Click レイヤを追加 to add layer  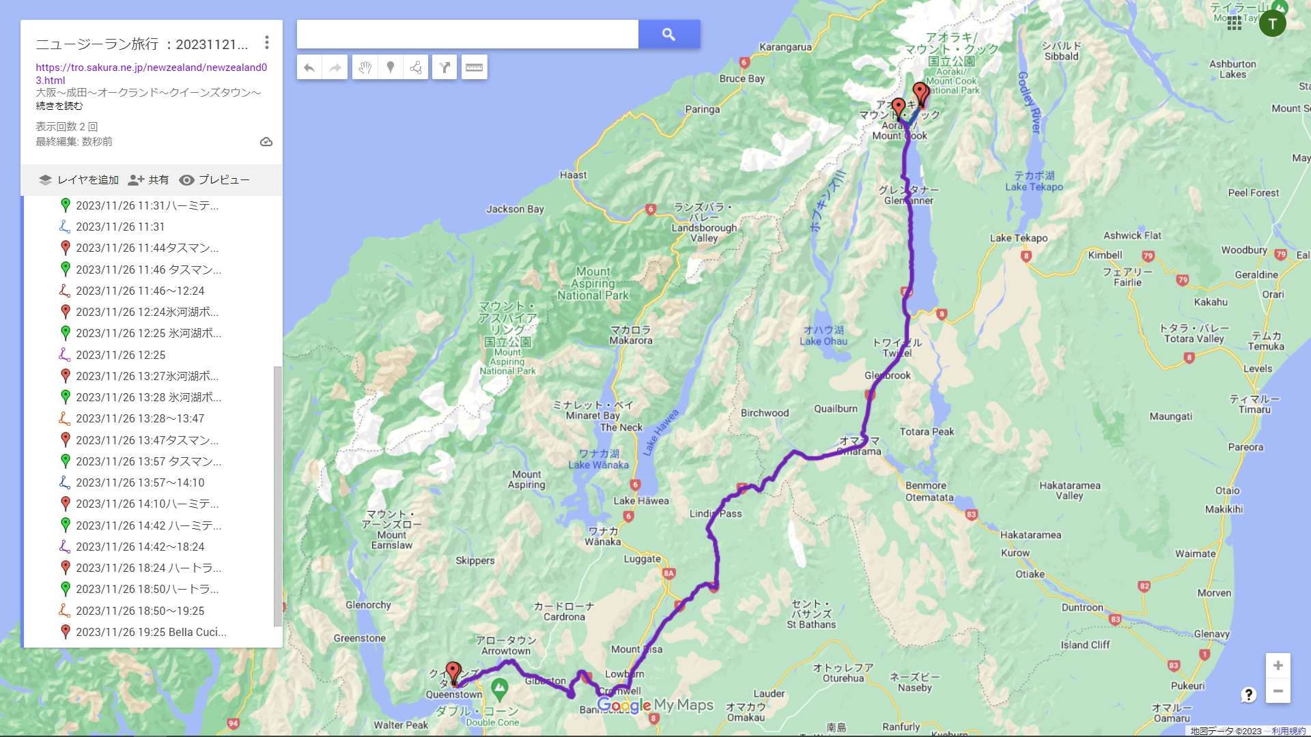(79, 180)
